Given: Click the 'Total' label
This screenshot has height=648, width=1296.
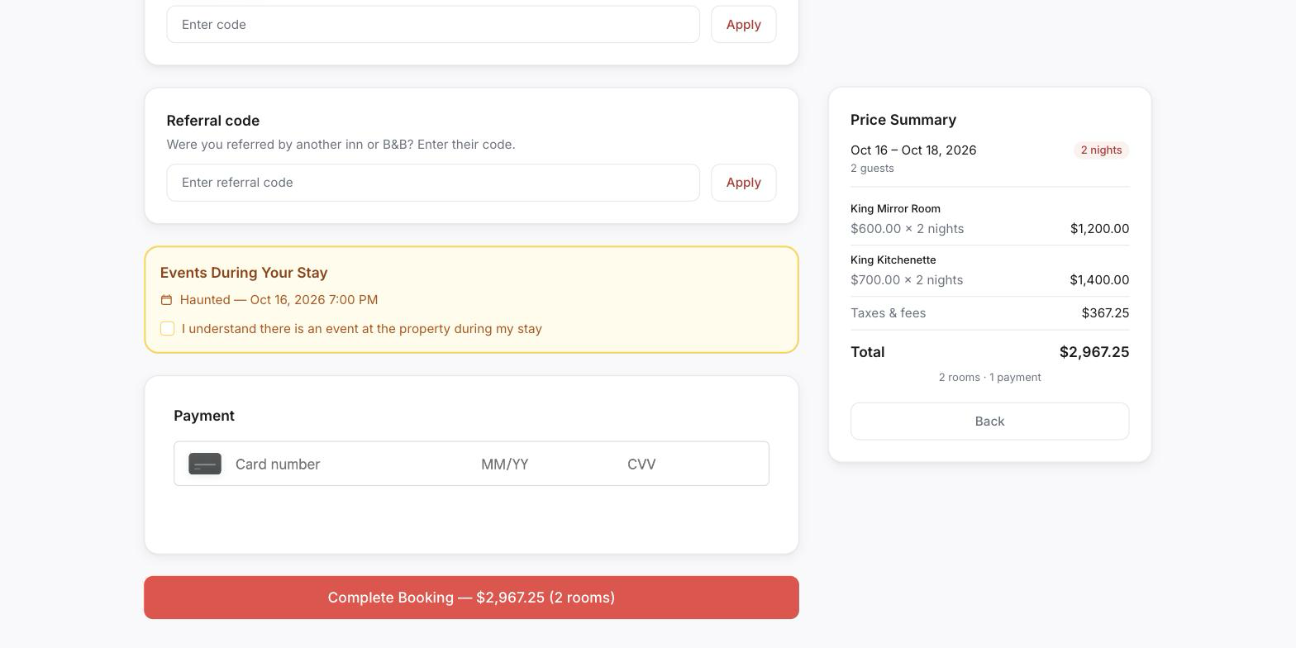Looking at the screenshot, I should tap(867, 352).
